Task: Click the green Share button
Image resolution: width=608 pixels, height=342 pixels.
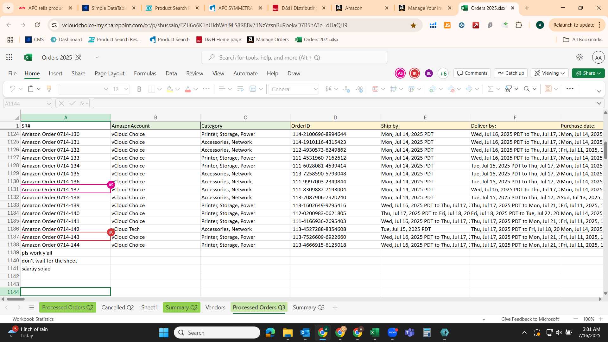Action: click(588, 73)
